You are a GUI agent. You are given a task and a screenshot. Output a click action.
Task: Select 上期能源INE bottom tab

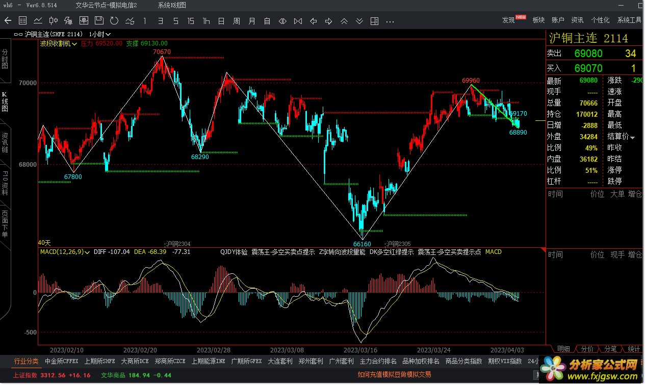pos(208,361)
